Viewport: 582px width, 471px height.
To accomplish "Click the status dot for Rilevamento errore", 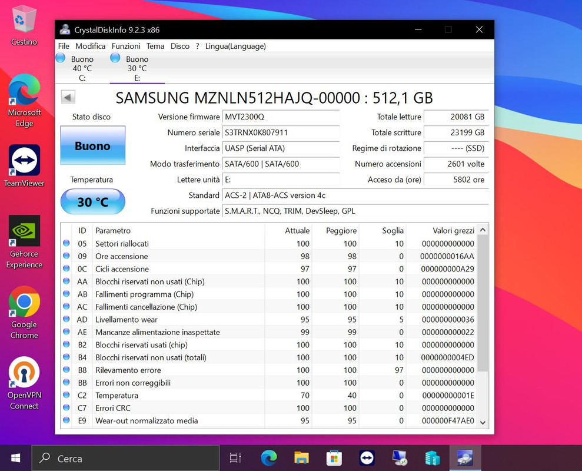I will tap(66, 370).
